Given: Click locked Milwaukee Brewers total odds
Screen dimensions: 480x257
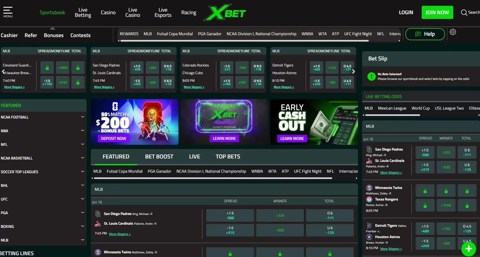Looking at the screenshot, I should [78, 82].
